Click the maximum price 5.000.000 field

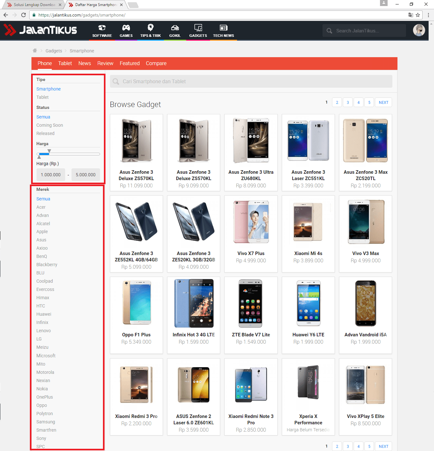pyautogui.click(x=86, y=175)
